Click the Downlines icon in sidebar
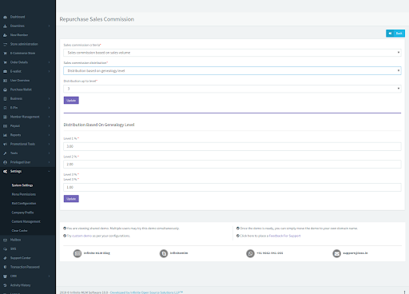409x294 pixels. point(5,26)
